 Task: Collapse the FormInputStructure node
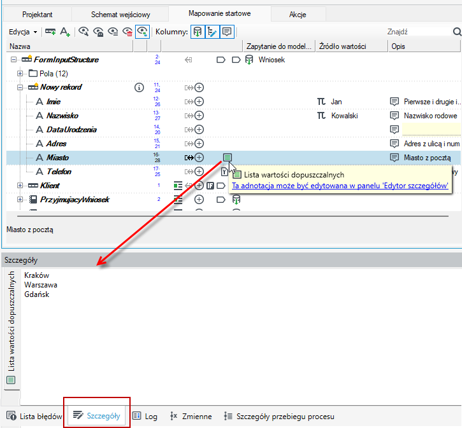pyautogui.click(x=13, y=60)
